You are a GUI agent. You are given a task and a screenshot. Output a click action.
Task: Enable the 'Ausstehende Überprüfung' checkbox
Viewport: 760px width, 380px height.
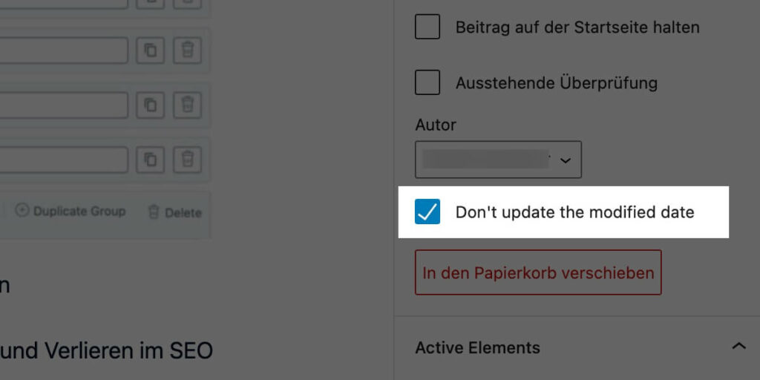point(427,82)
